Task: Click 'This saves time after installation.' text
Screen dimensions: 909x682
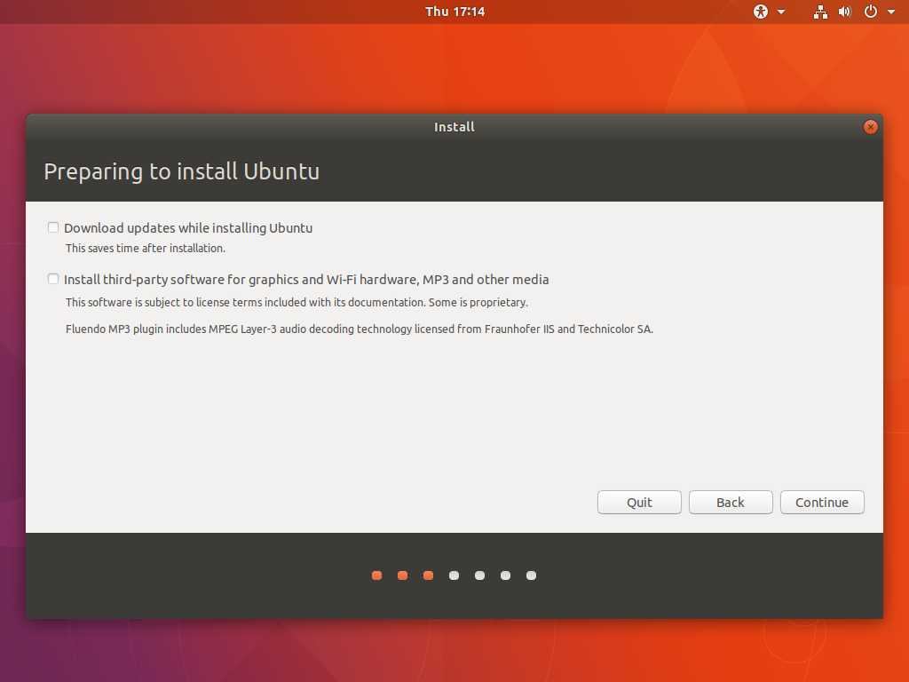Action: click(145, 249)
